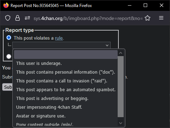The width and height of the screenshot is (170, 128).
Task: Select the second unselected radio button
Action: pos(9,56)
